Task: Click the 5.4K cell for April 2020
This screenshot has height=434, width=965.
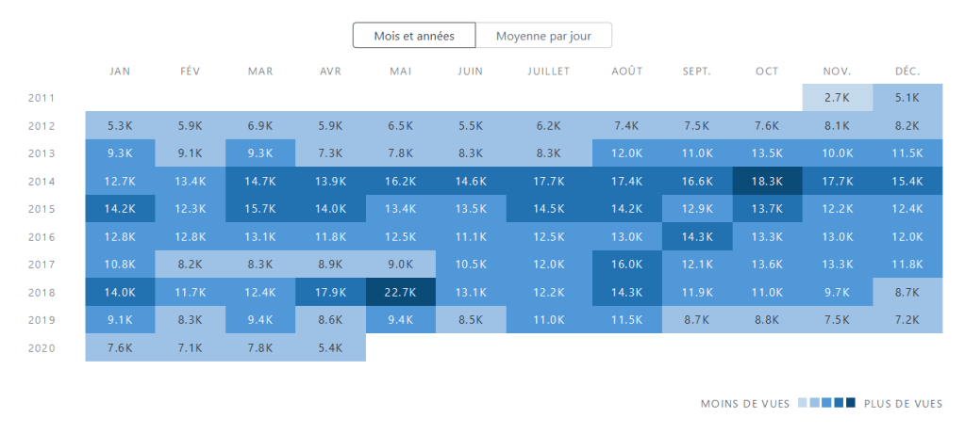Action: tap(330, 348)
